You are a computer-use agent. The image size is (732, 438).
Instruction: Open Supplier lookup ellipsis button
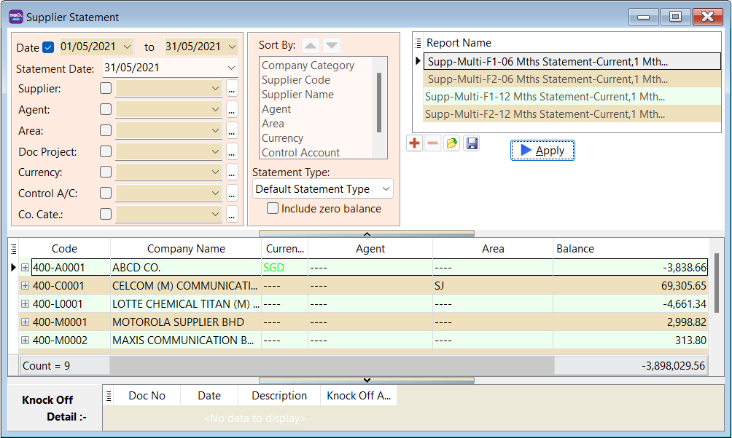click(232, 89)
